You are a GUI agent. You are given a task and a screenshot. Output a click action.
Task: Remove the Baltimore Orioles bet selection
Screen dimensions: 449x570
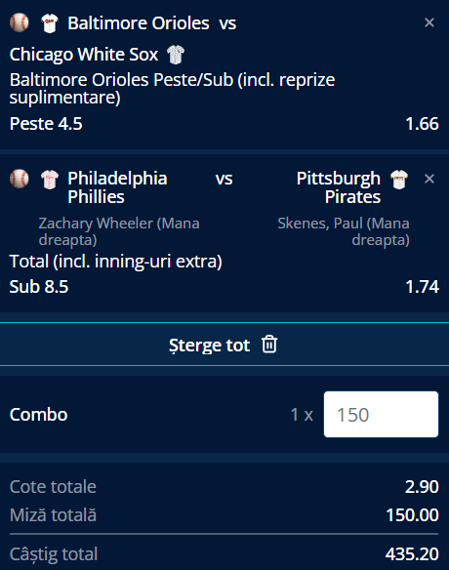tap(429, 22)
